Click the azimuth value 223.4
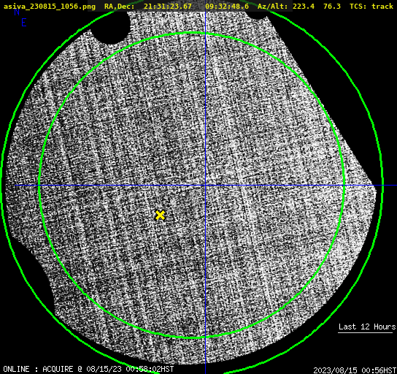Screen dimensions: 397x374 click(x=304, y=6)
